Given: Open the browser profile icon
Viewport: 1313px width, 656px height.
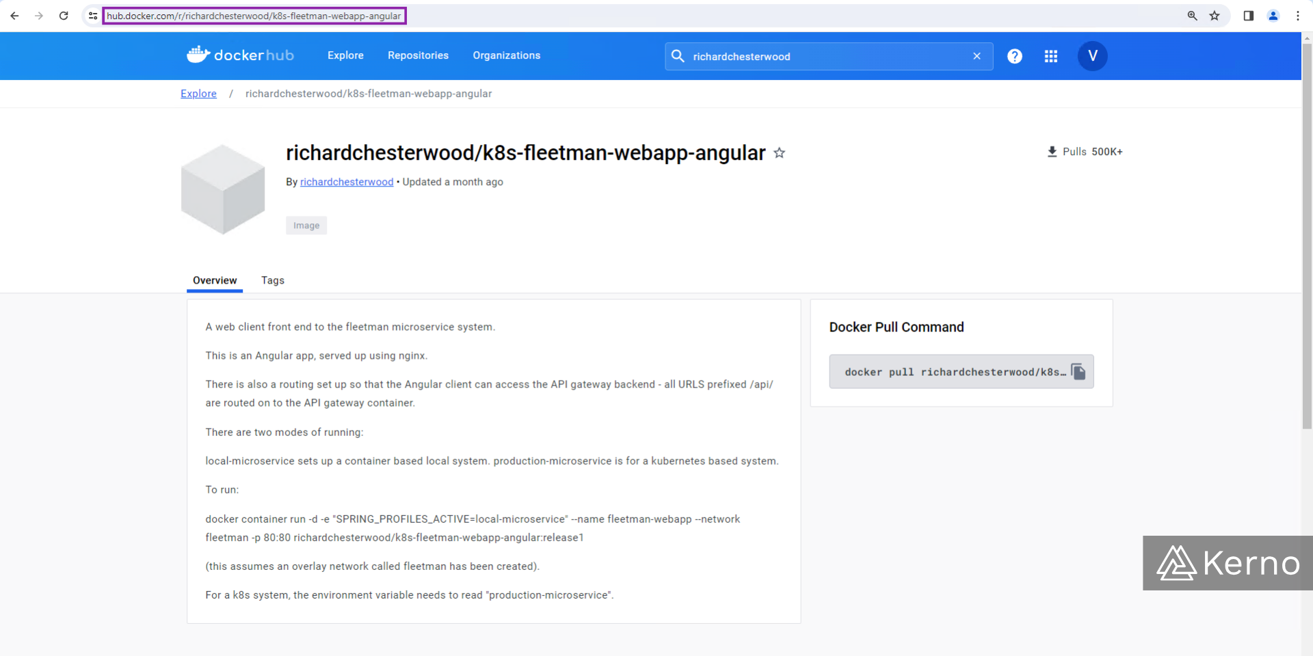Looking at the screenshot, I should click(1273, 16).
